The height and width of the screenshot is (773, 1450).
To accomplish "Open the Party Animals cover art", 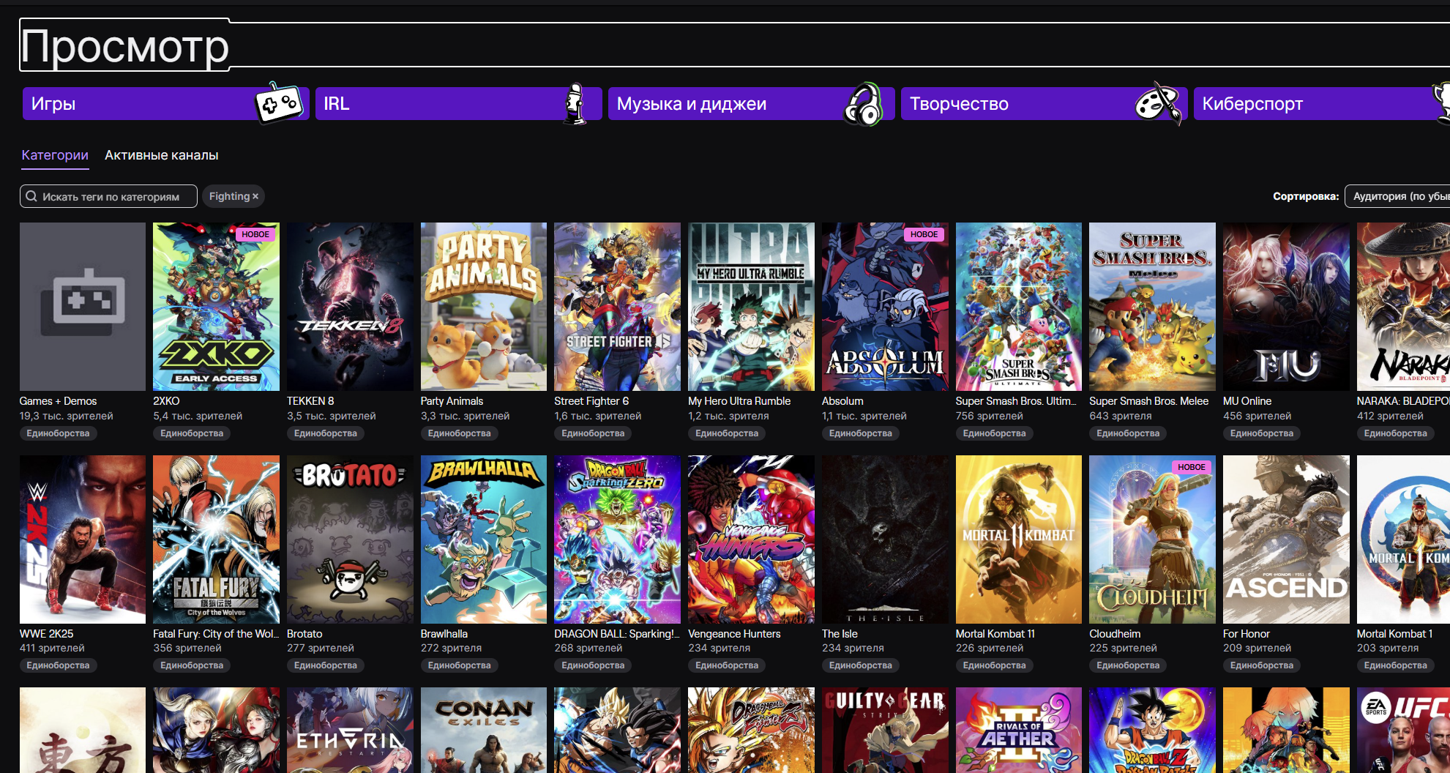I will coord(484,307).
